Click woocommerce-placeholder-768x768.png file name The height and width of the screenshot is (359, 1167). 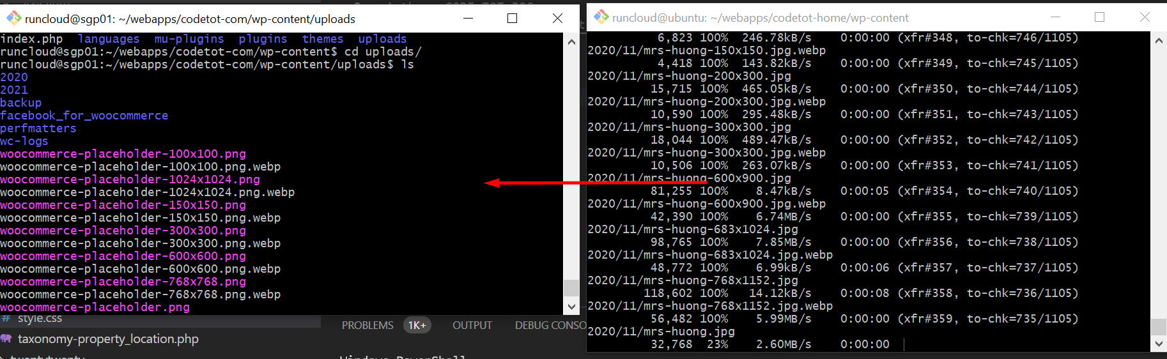[x=123, y=282]
